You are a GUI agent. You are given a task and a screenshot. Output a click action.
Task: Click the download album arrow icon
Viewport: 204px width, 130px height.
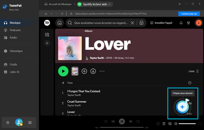[93, 71]
